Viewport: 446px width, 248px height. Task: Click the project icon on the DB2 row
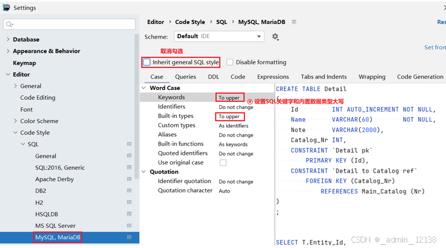[129, 191]
